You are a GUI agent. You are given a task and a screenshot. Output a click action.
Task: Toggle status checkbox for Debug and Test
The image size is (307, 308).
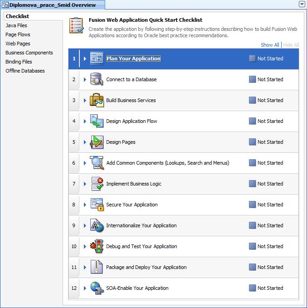[x=252, y=246]
